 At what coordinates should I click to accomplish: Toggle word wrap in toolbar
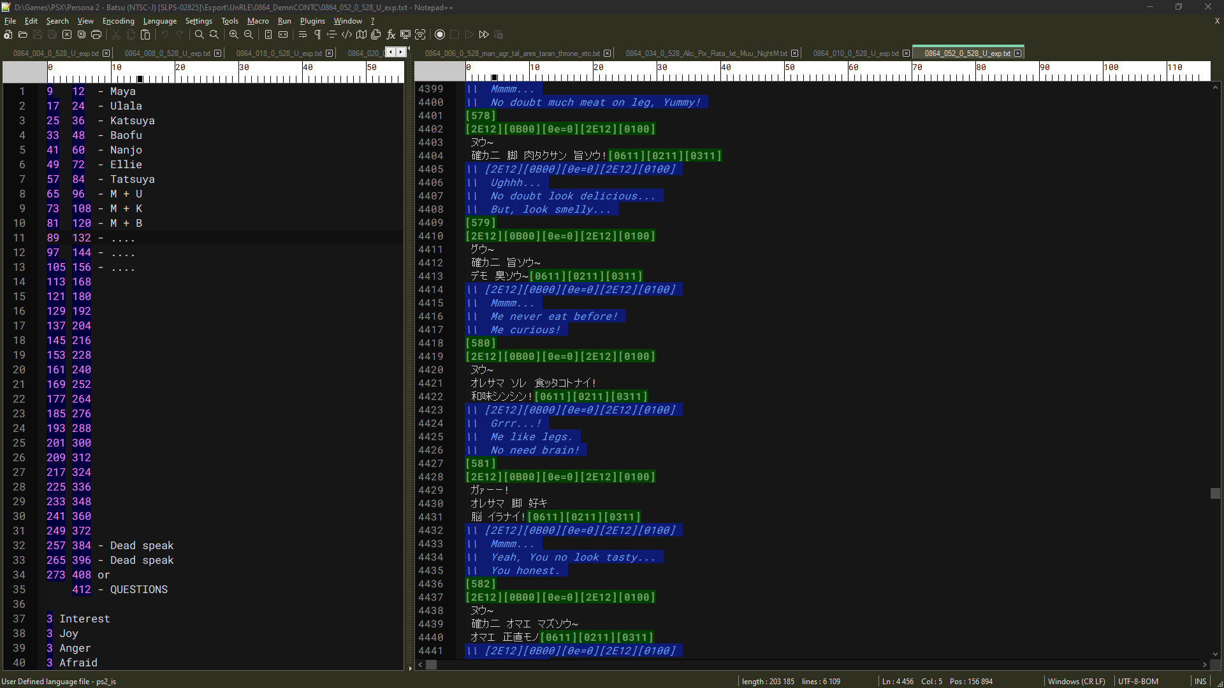303,34
